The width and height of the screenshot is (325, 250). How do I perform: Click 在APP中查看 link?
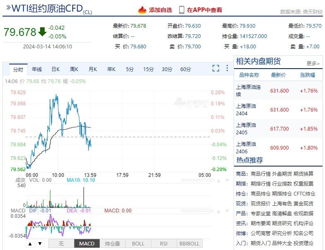point(204,10)
